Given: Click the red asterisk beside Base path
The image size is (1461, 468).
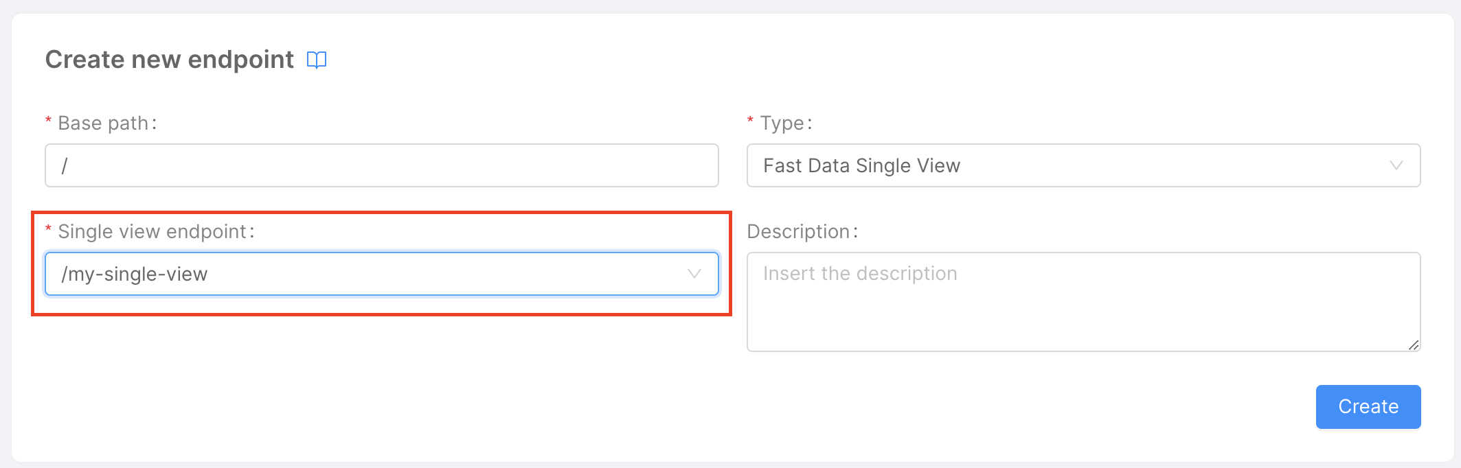Looking at the screenshot, I should point(47,121).
